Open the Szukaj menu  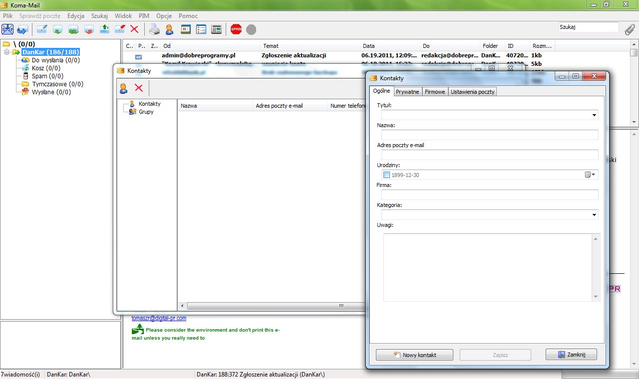coord(99,16)
